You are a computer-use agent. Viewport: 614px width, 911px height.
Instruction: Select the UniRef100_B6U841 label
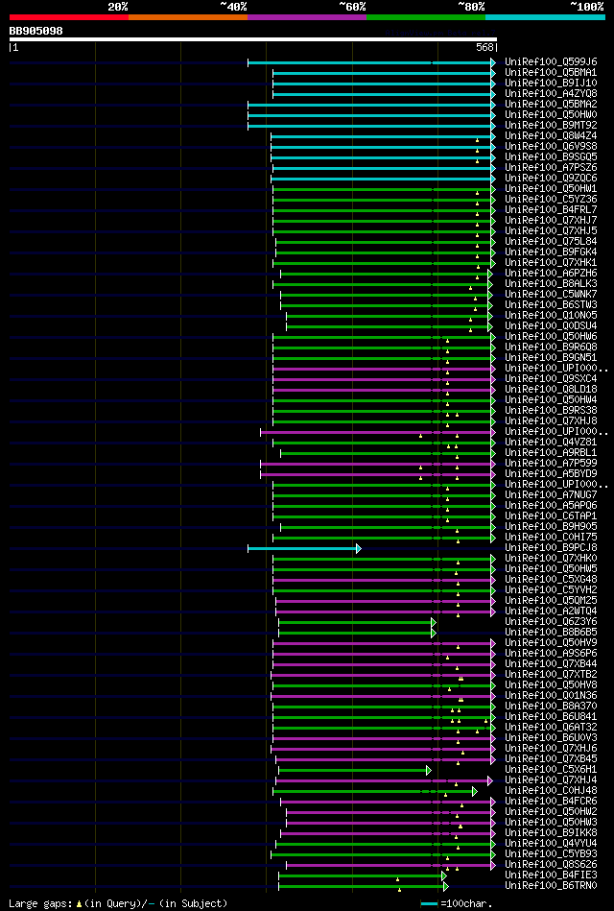552,717
